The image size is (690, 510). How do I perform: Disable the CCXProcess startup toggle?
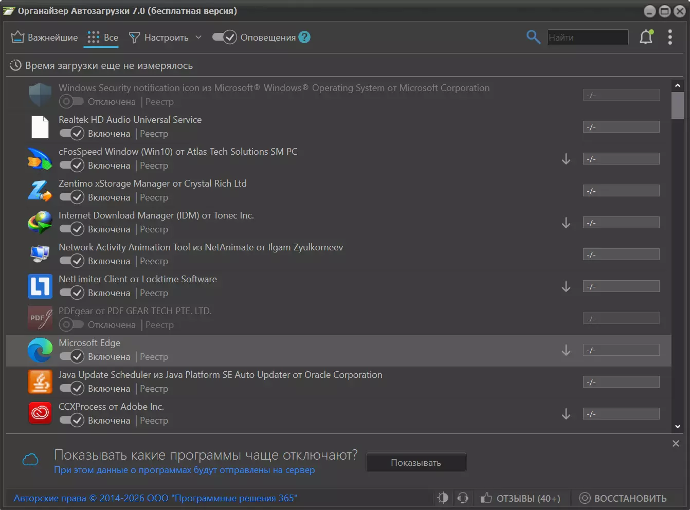[71, 421]
